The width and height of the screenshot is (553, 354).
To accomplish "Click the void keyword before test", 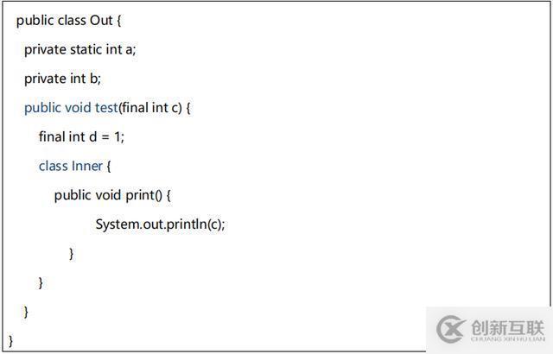I will pyautogui.click(x=77, y=108).
